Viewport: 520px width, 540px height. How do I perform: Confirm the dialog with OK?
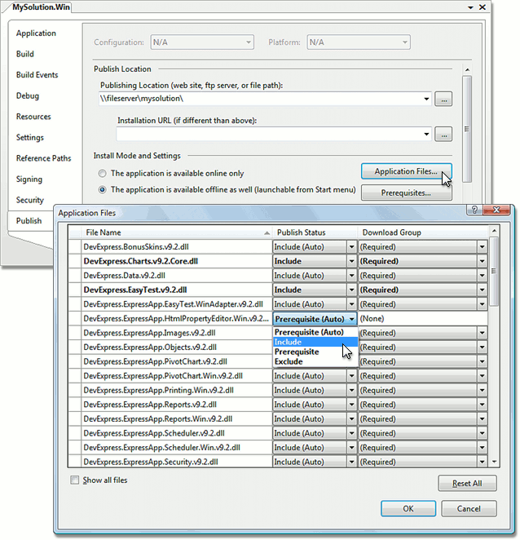[408, 509]
